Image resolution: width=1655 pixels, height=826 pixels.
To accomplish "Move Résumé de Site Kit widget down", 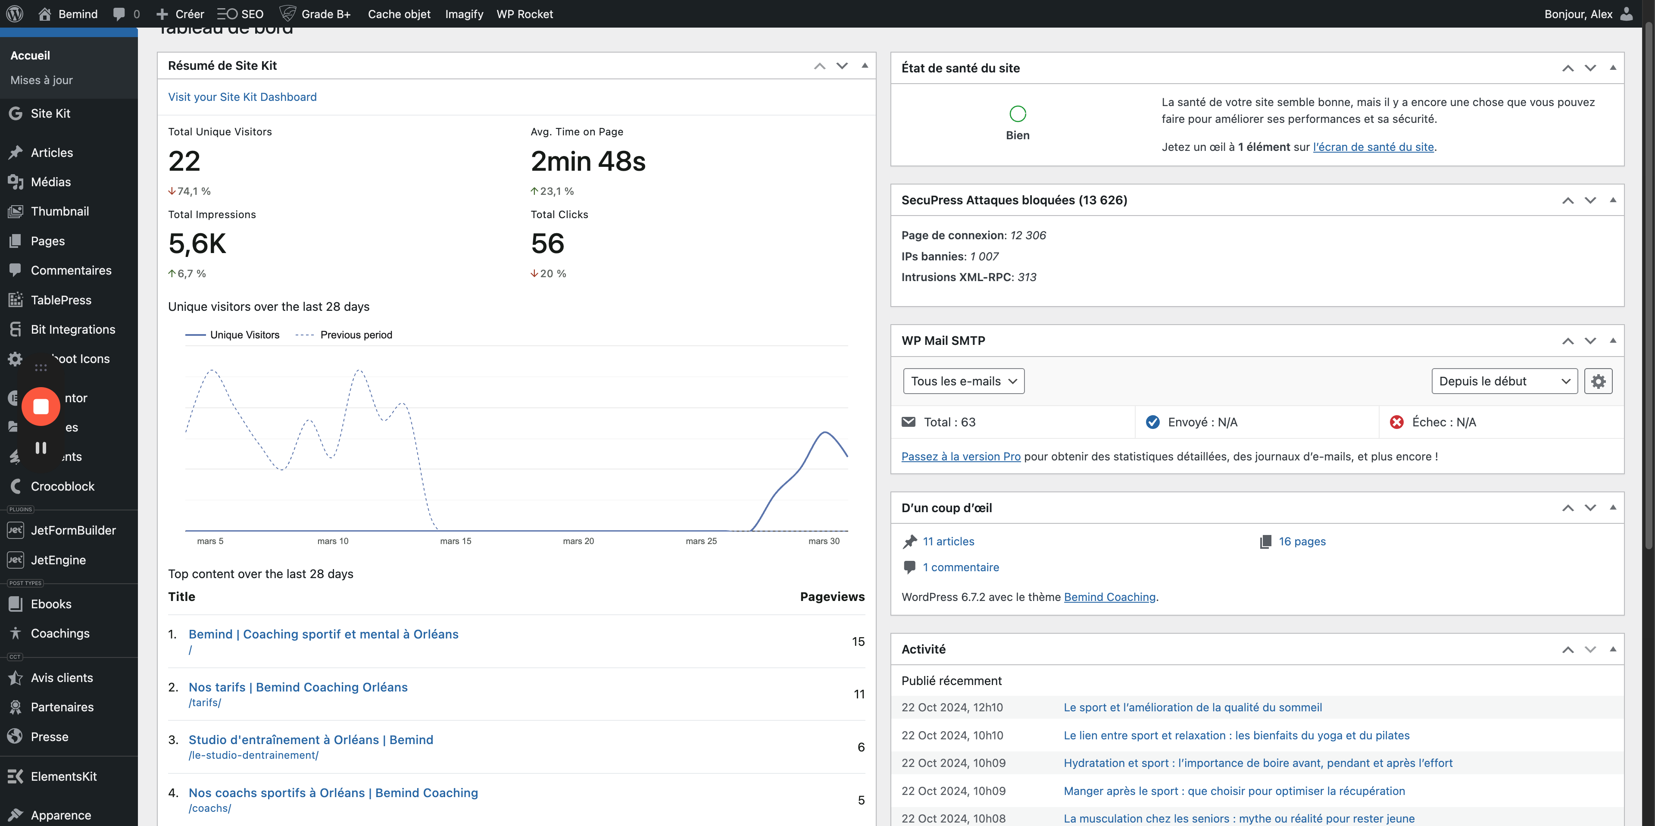I will pyautogui.click(x=842, y=66).
